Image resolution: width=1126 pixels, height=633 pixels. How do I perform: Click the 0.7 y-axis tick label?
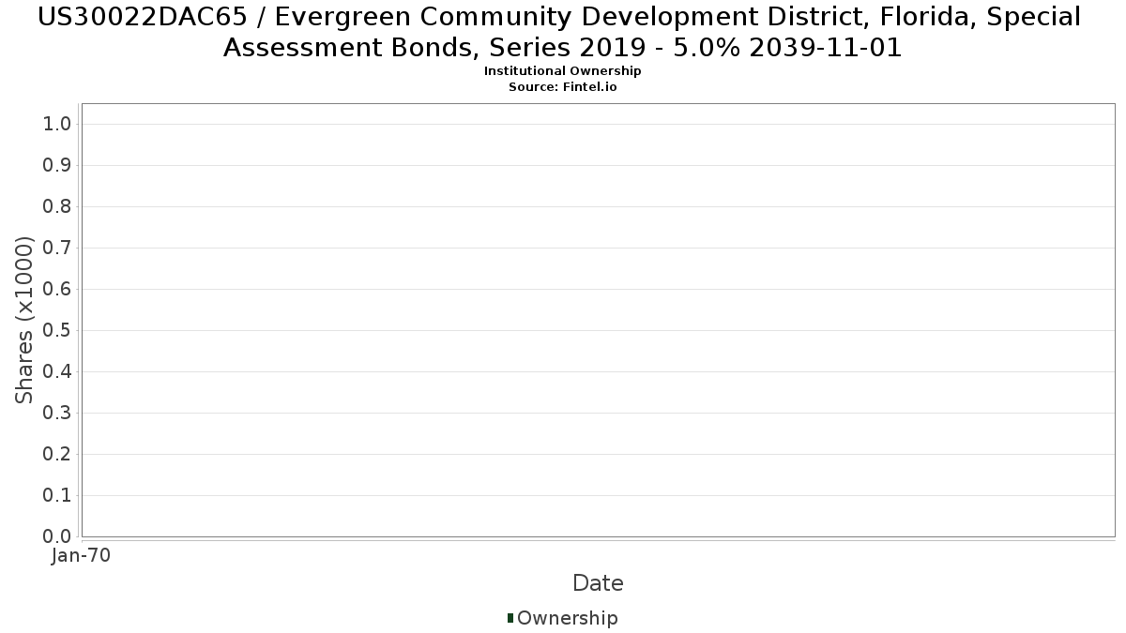click(58, 249)
